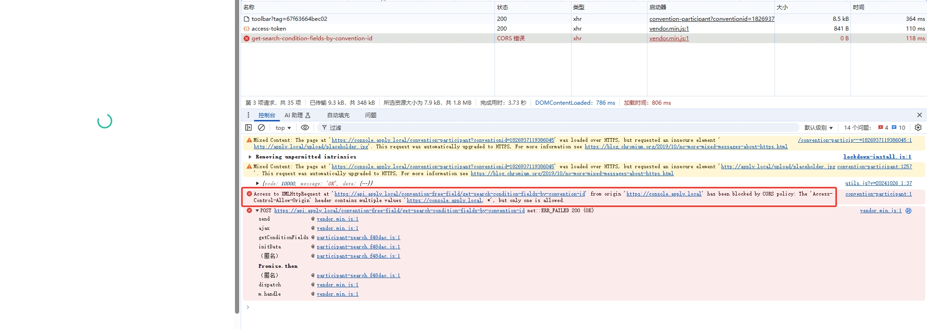The image size is (927, 329).
Task: Open the 自动填充 tab
Action: click(338, 115)
